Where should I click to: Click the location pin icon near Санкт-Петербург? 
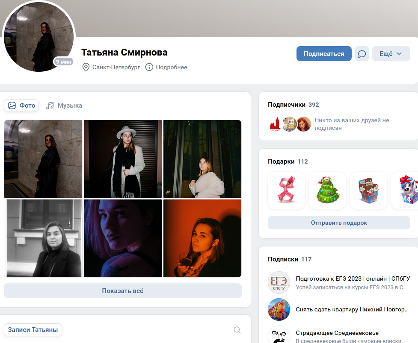pyautogui.click(x=86, y=67)
